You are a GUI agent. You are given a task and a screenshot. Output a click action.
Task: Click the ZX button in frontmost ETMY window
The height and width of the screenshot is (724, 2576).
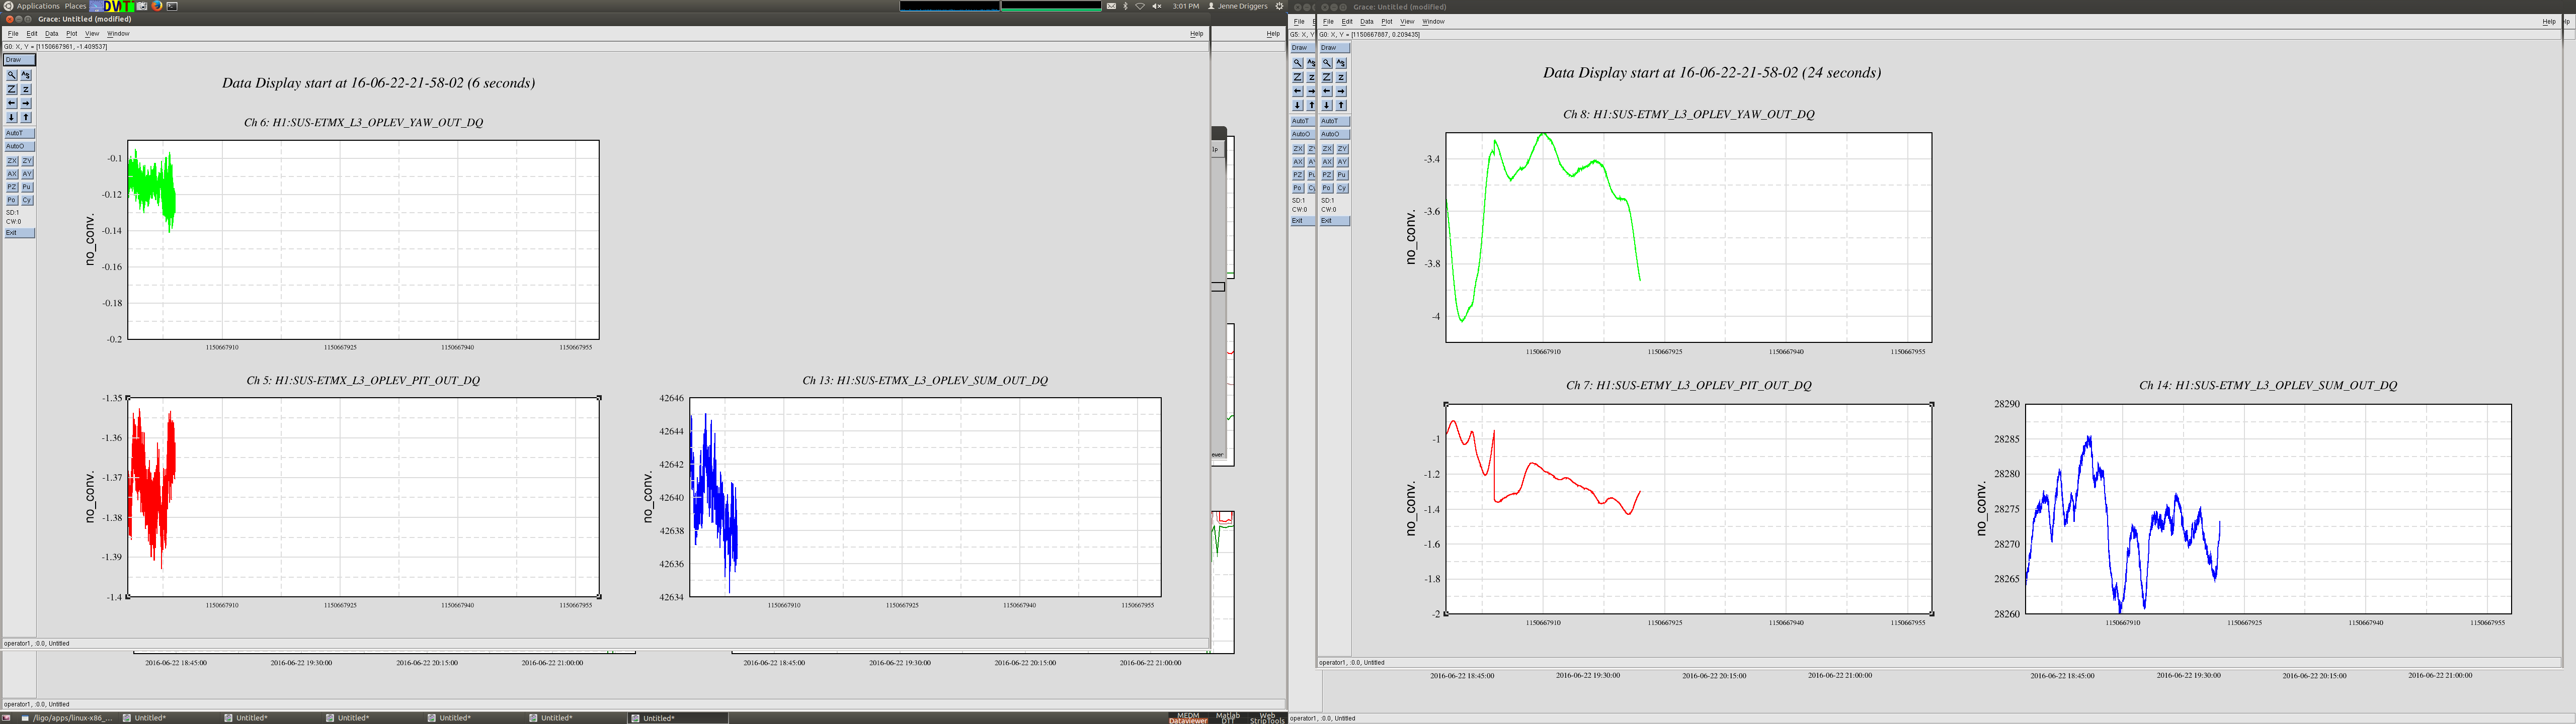click(x=1327, y=149)
